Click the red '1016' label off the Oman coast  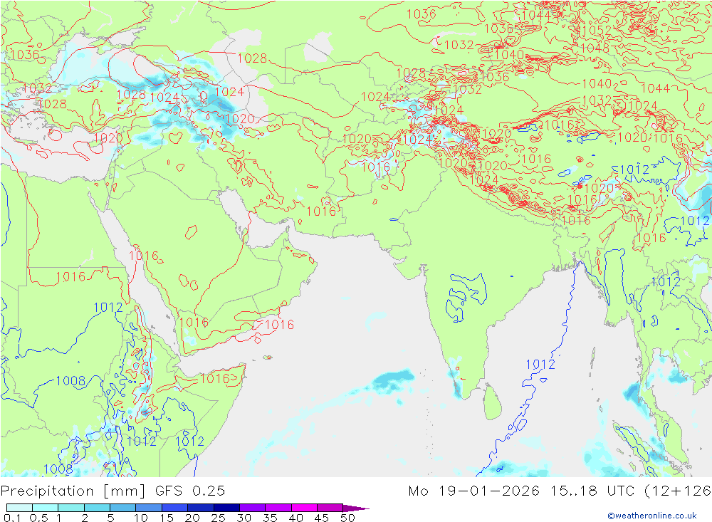coord(279,324)
